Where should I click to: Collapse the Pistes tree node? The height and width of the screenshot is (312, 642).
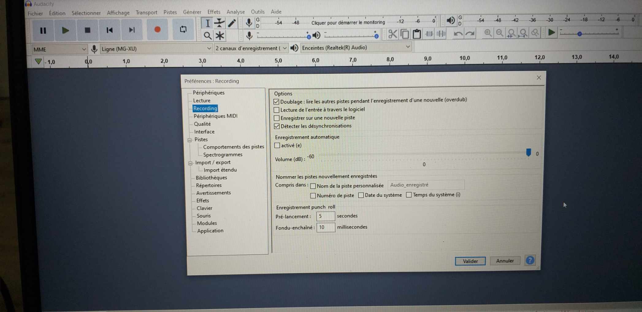(x=190, y=140)
